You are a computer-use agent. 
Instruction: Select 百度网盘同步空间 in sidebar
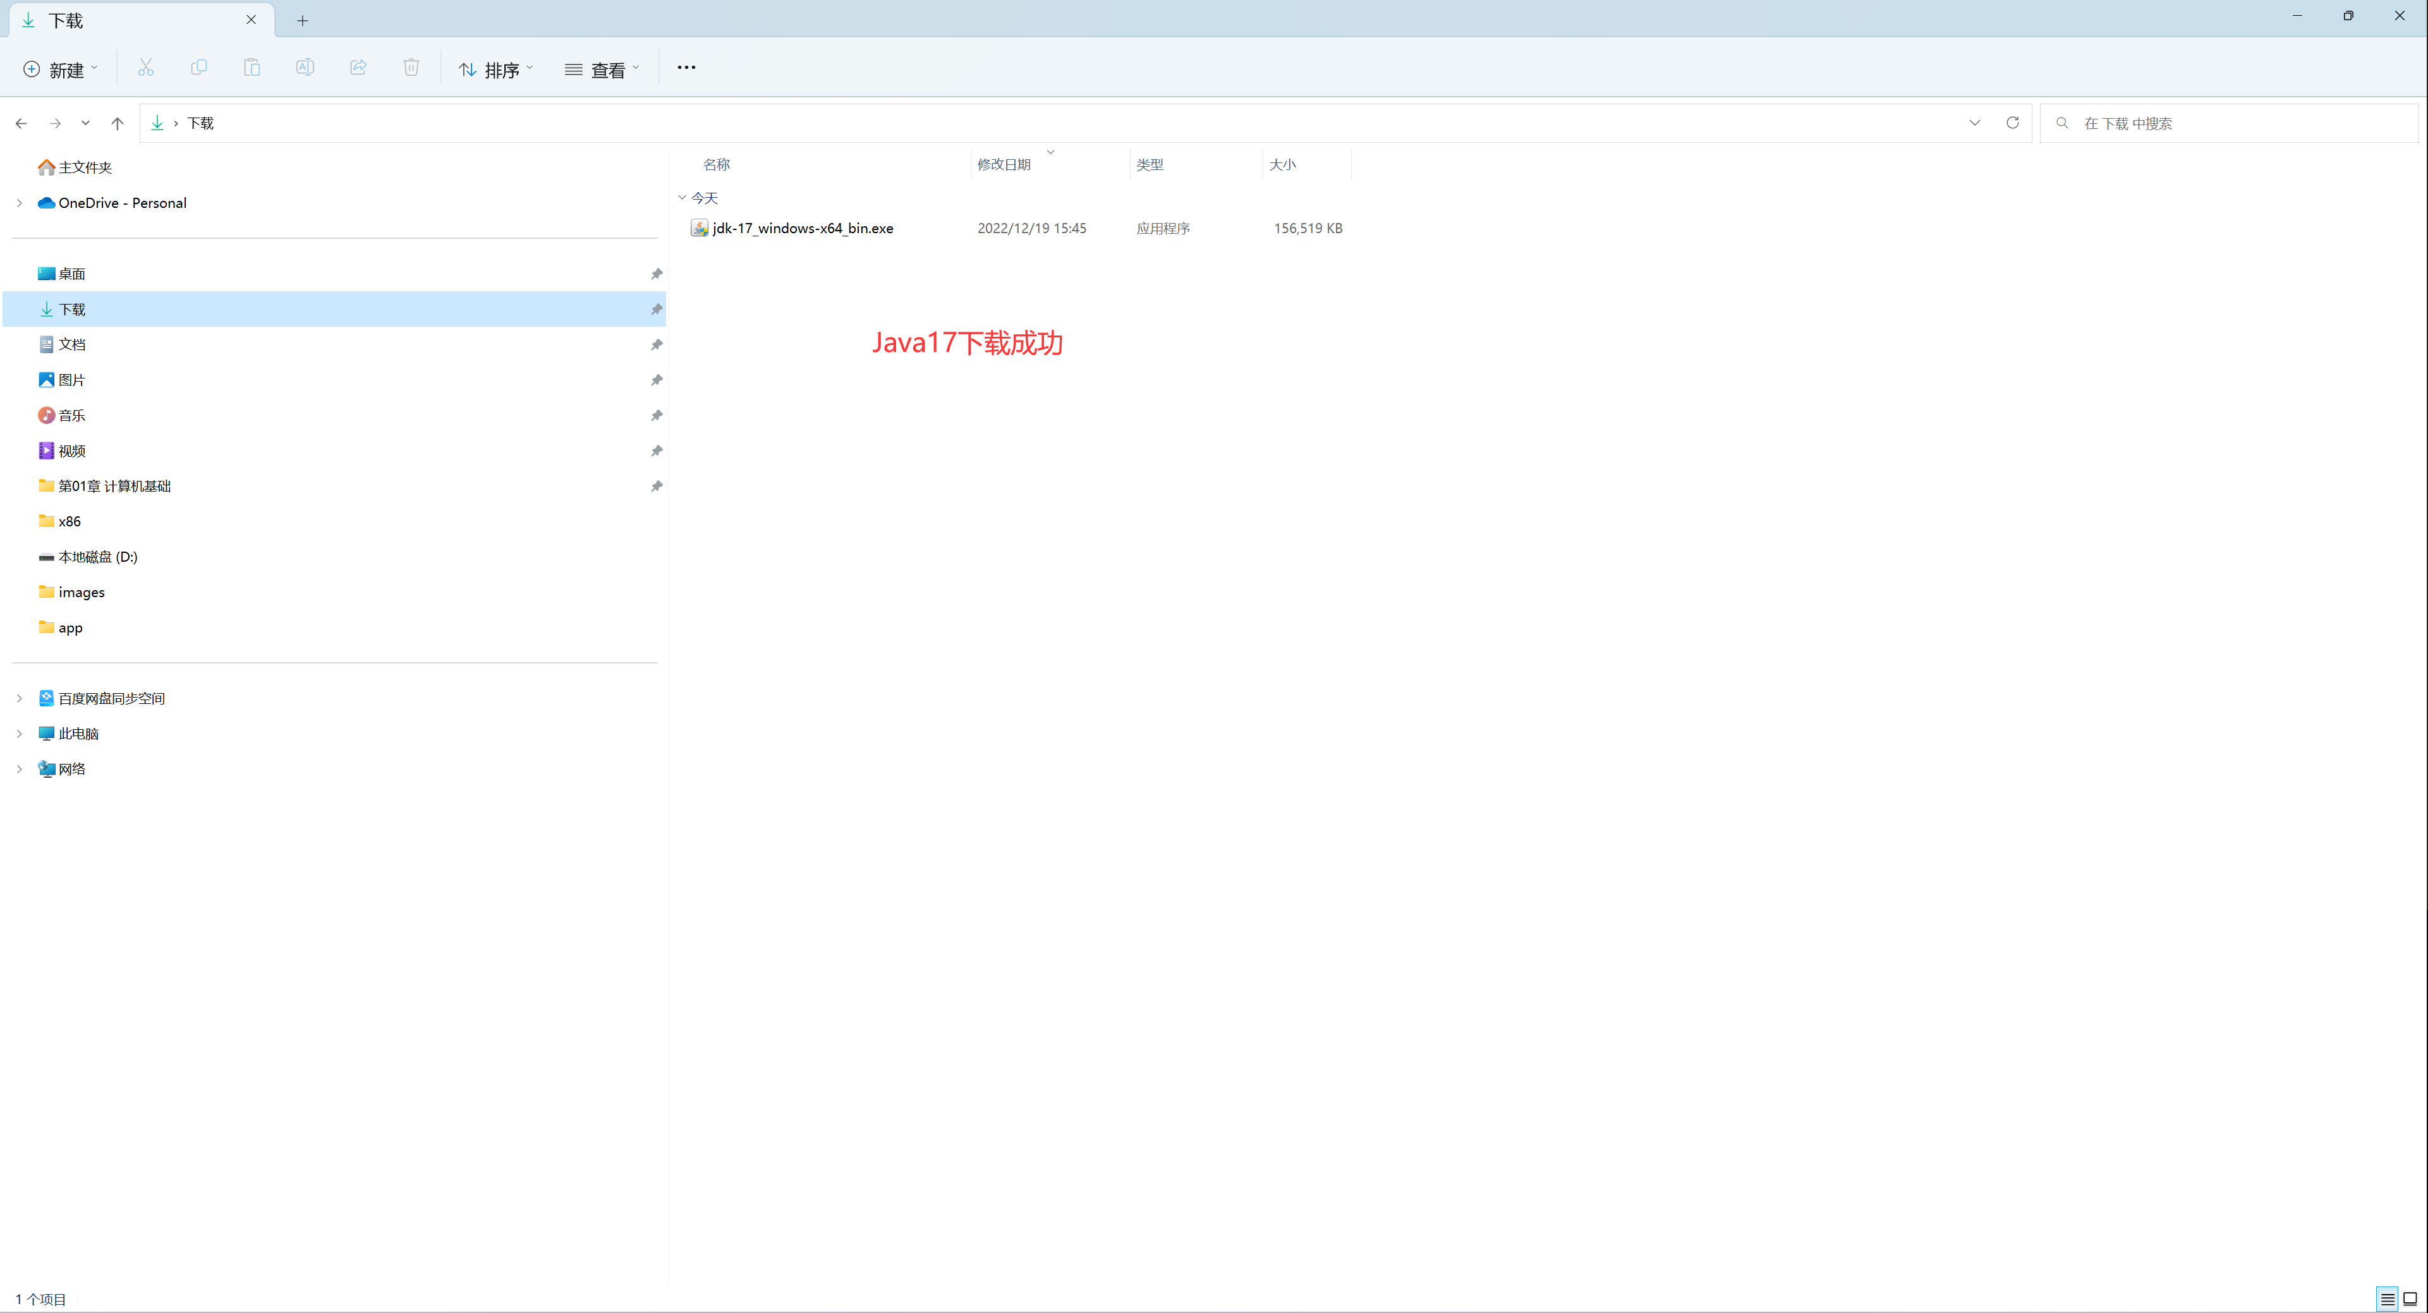[102, 698]
